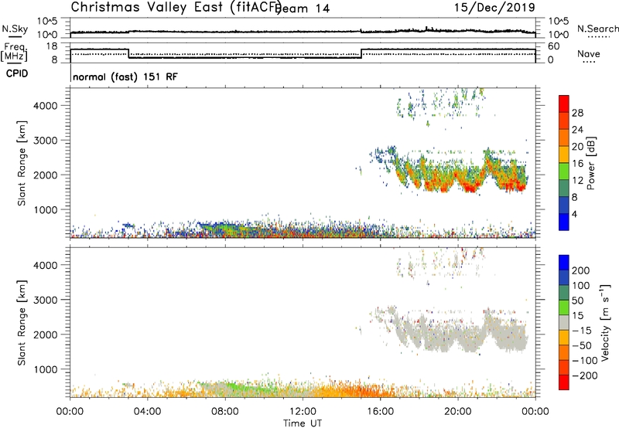Viewport: 619px width, 428px height.
Task: Select the "normal (fast) 151 RF" mode text
Action: (x=125, y=76)
